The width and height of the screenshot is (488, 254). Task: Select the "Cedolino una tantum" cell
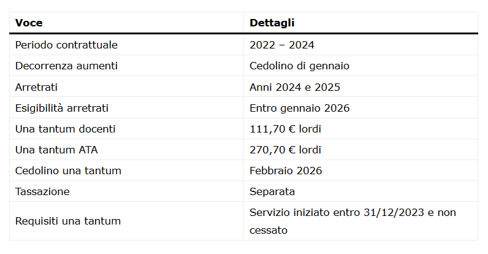tap(68, 171)
